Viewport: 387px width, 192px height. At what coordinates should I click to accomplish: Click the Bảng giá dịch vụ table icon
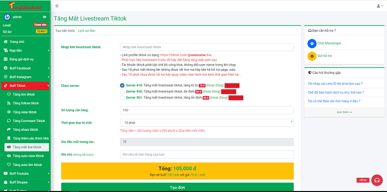click(5, 59)
